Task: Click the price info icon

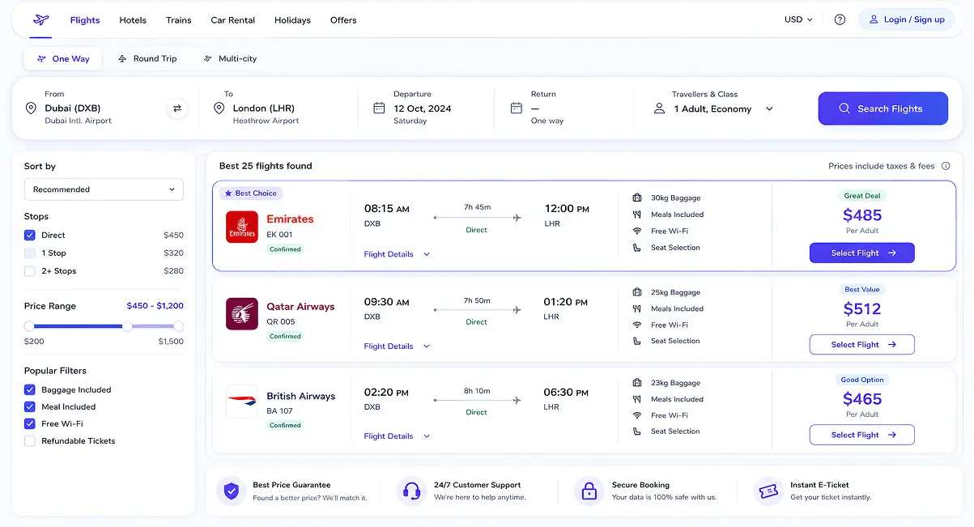Action: point(946,166)
